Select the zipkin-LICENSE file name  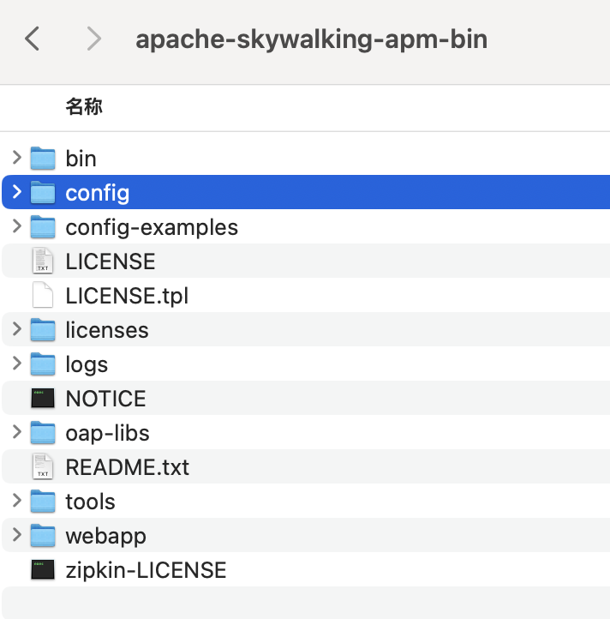(146, 570)
